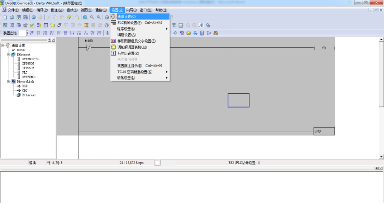The height and width of the screenshot is (205, 385).
Task: Choose 万年历设置(R) entry
Action: point(140,53)
